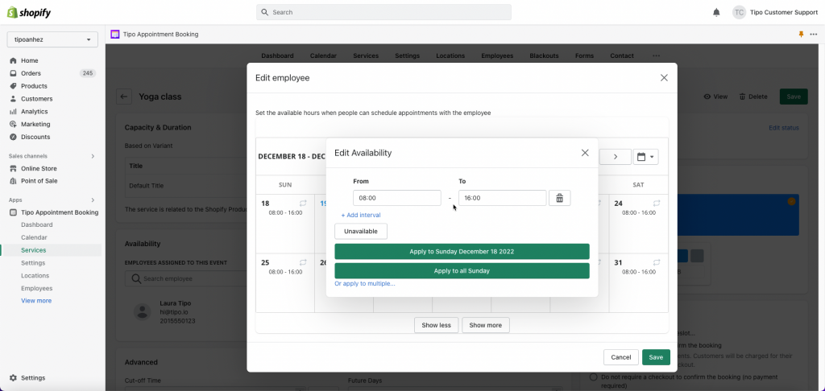Click the repeat icon on Saturday 31
The height and width of the screenshot is (391, 825).
657,262
